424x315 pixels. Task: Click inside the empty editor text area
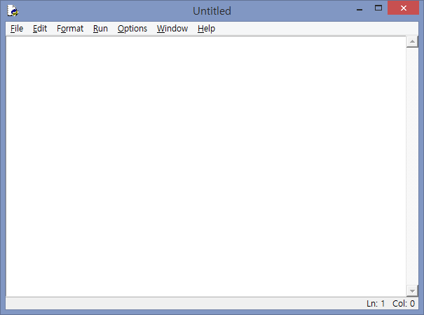[206, 166]
